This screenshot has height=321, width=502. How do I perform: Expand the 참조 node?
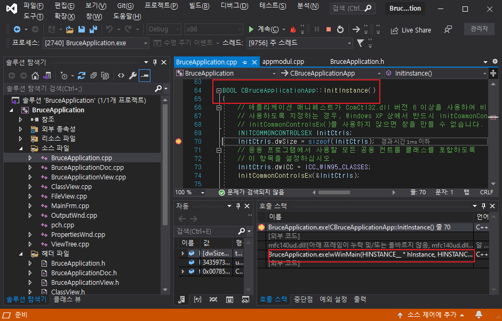point(21,119)
